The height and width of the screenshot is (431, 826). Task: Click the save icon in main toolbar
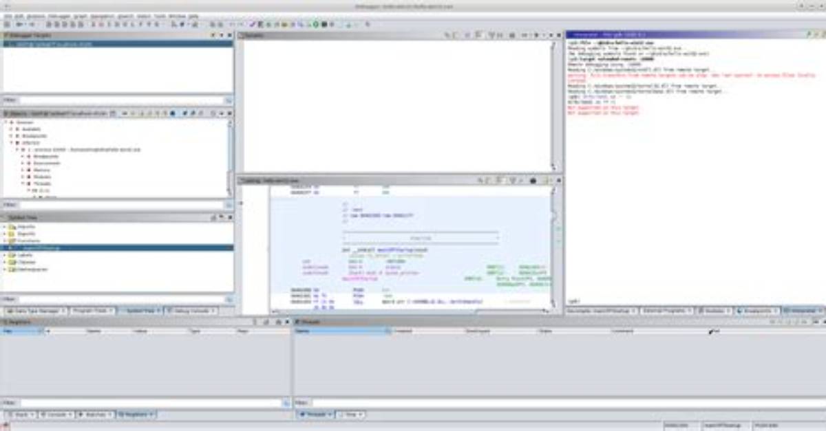[8, 24]
